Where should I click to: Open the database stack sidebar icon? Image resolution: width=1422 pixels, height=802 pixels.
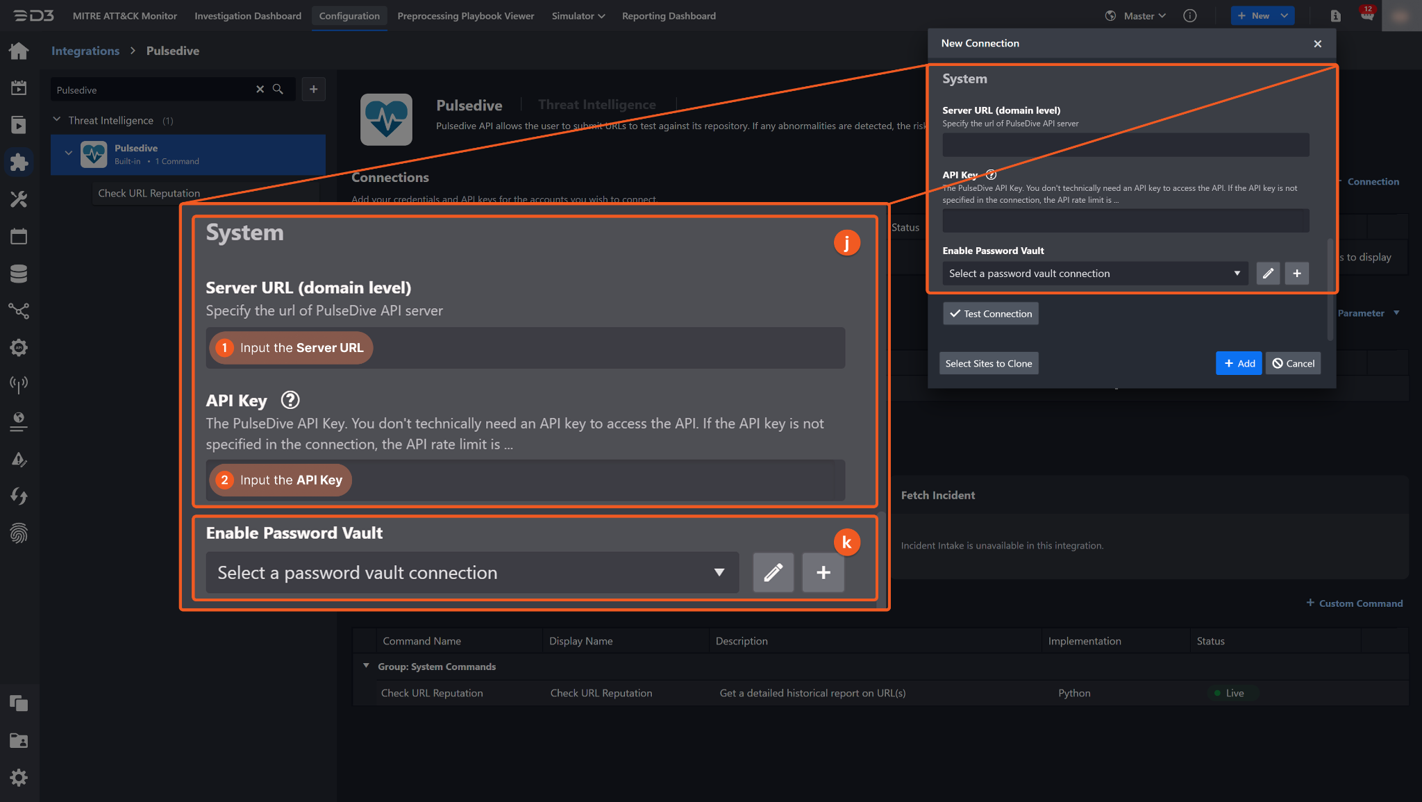click(19, 274)
